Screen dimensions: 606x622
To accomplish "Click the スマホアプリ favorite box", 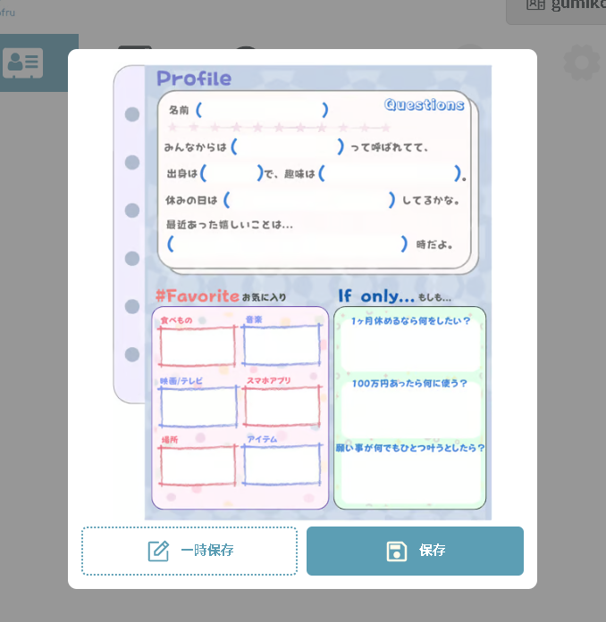I will click(x=282, y=407).
